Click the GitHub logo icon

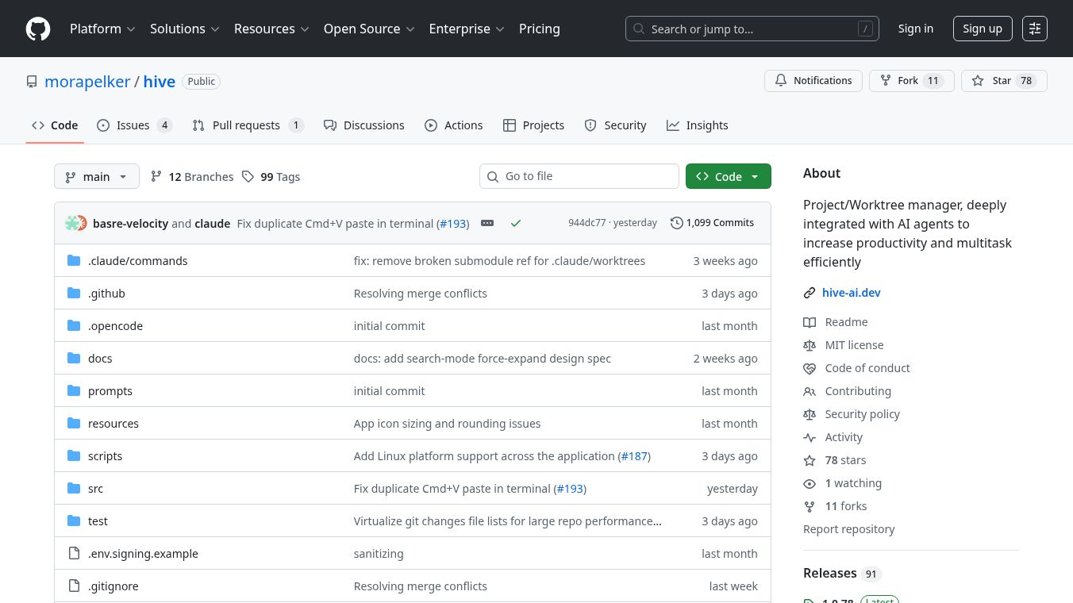pyautogui.click(x=38, y=29)
